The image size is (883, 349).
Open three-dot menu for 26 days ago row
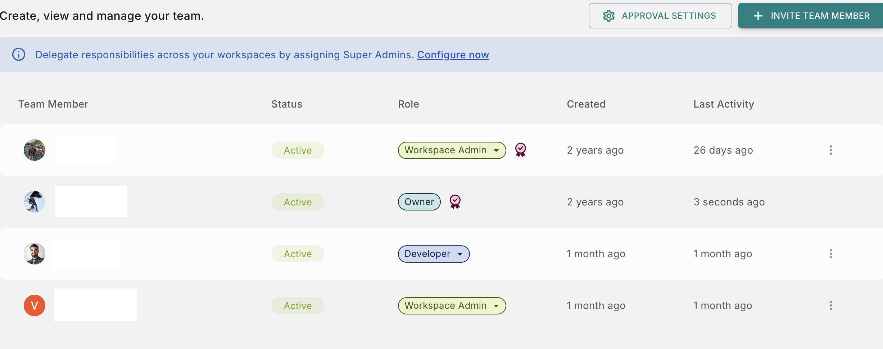pyautogui.click(x=830, y=150)
